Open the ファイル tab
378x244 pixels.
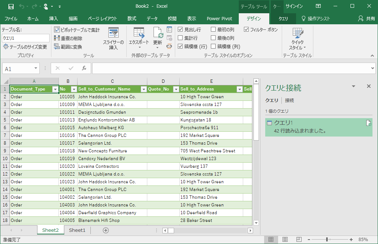tap(11, 19)
